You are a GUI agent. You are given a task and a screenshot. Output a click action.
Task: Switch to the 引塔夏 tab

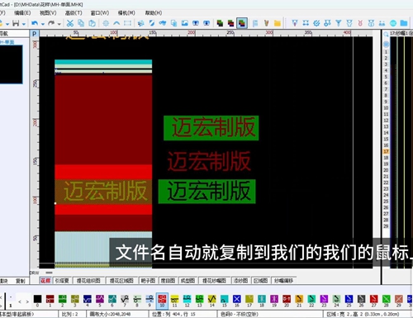coord(62,281)
